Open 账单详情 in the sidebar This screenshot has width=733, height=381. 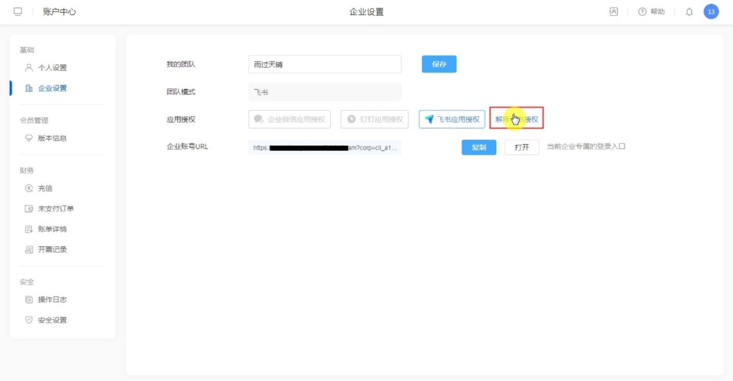[x=52, y=229]
